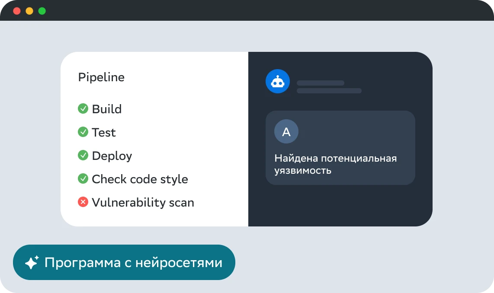Open the "Найдена потенциальная уязвимость" message text
494x293 pixels.
pyautogui.click(x=335, y=164)
